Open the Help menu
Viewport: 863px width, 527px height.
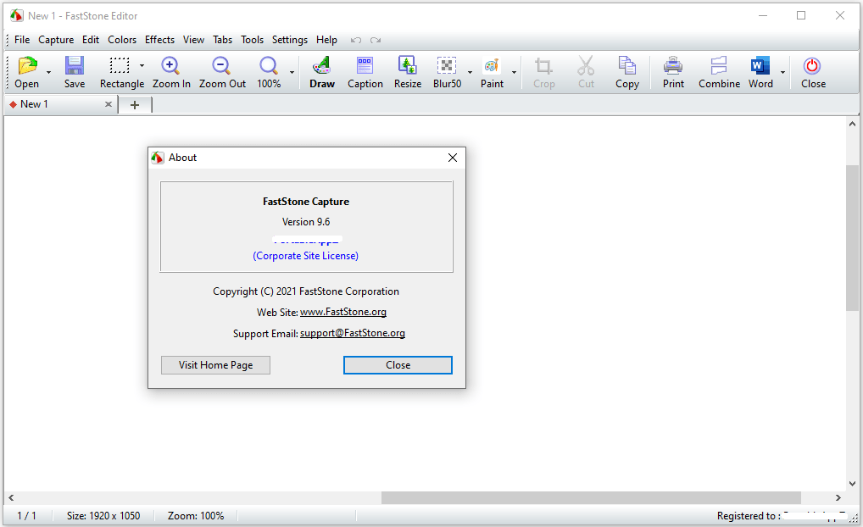tap(326, 40)
